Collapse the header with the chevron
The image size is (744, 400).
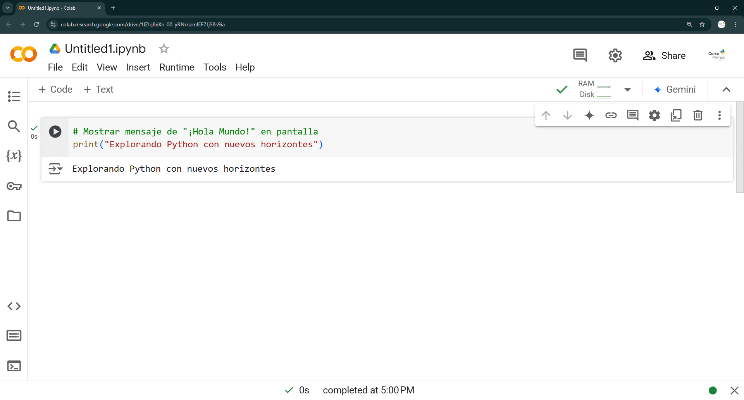pos(726,89)
